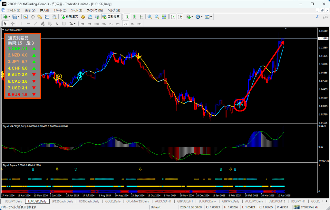Collapse EURUSD,Daily chart title triangle
Image resolution: width=330 pixels, height=210 pixels.
(x=3, y=30)
